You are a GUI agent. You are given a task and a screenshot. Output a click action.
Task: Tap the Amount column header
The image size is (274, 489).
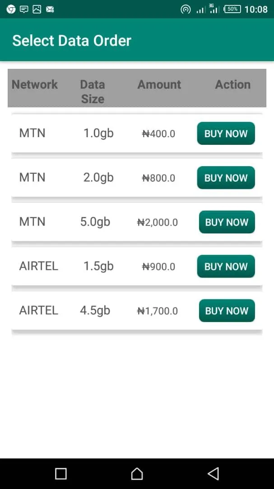coord(159,85)
